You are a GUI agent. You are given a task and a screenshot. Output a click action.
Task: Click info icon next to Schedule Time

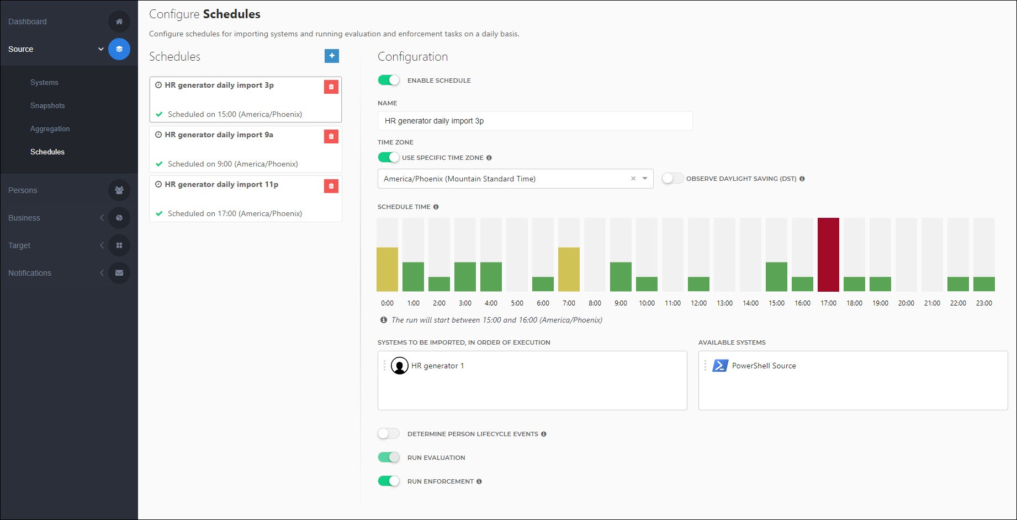[436, 207]
